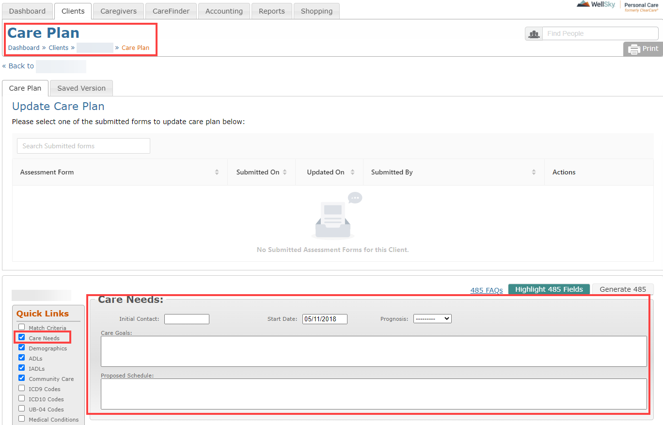The image size is (663, 425).
Task: Open the Accounting tab
Action: pos(224,11)
